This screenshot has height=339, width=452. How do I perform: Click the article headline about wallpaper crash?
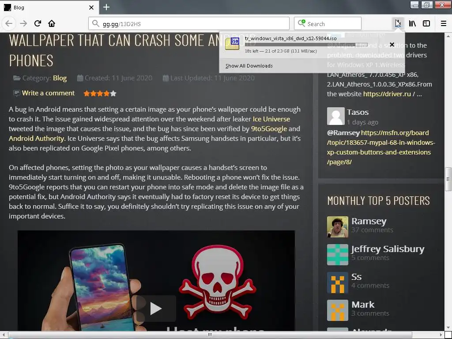point(132,50)
